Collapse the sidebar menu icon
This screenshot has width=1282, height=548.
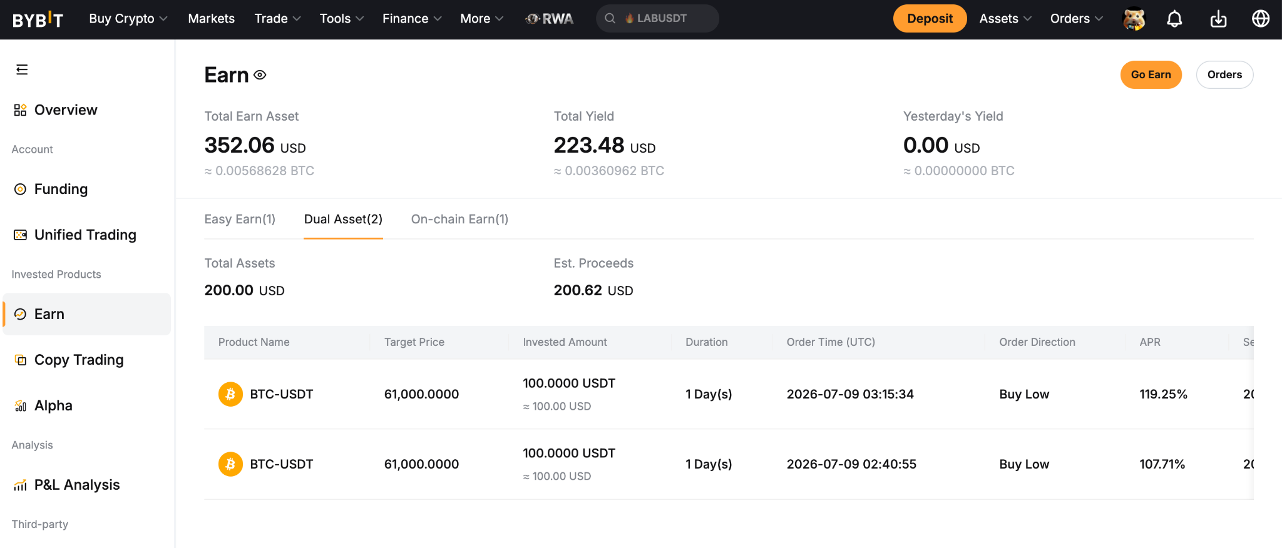(x=22, y=69)
